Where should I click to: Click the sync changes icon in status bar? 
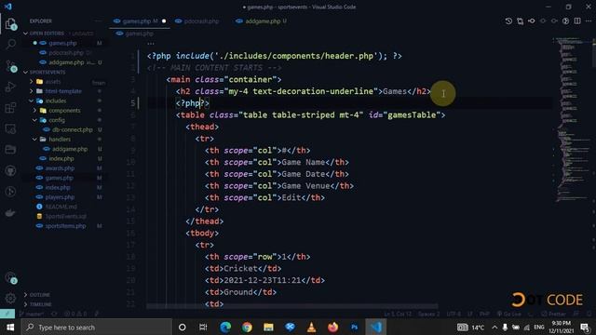[x=54, y=314]
